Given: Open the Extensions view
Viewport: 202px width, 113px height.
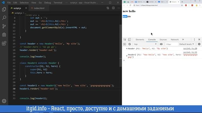Looking at the screenshot, I should [4, 43].
